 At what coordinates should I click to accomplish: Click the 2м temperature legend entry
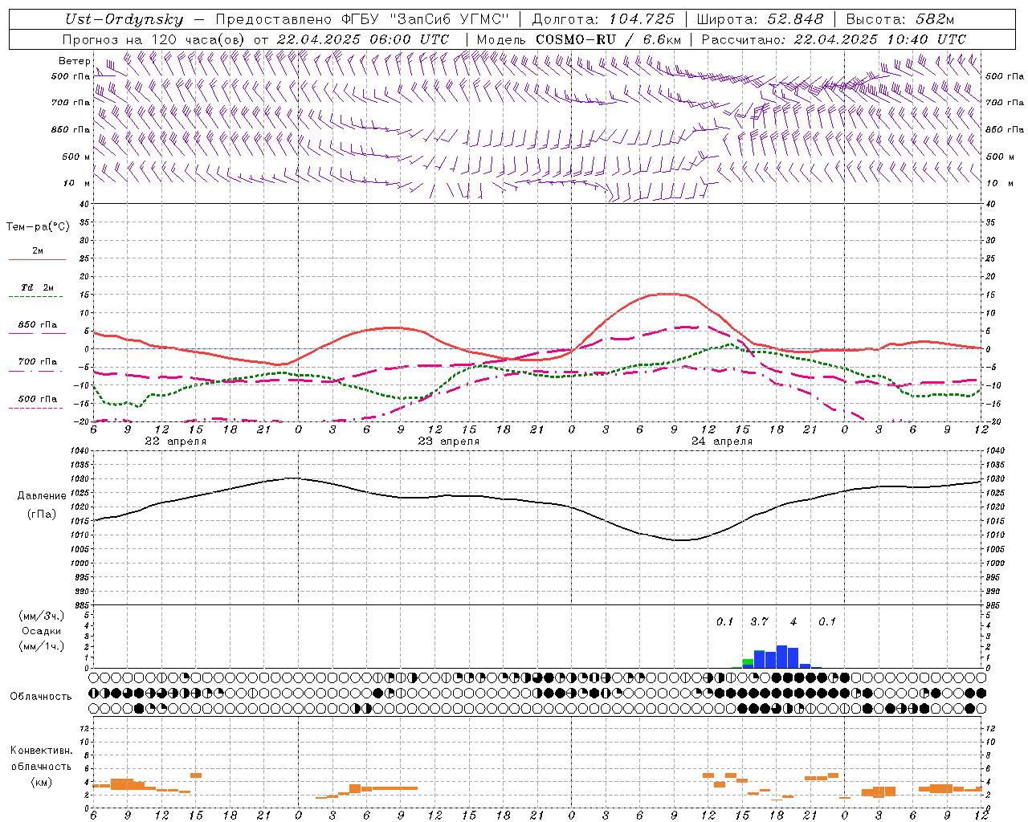[38, 251]
